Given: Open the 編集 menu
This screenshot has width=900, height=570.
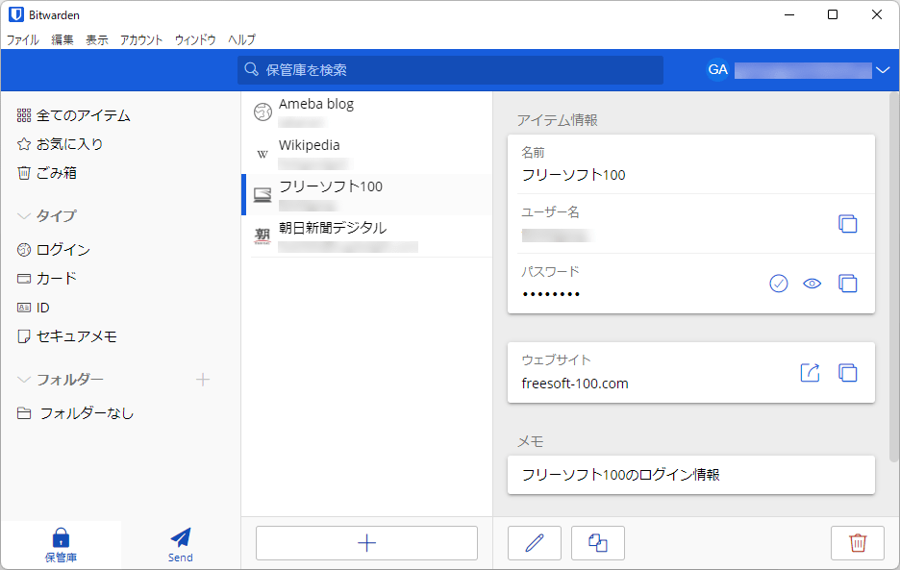Looking at the screenshot, I should click(x=62, y=39).
